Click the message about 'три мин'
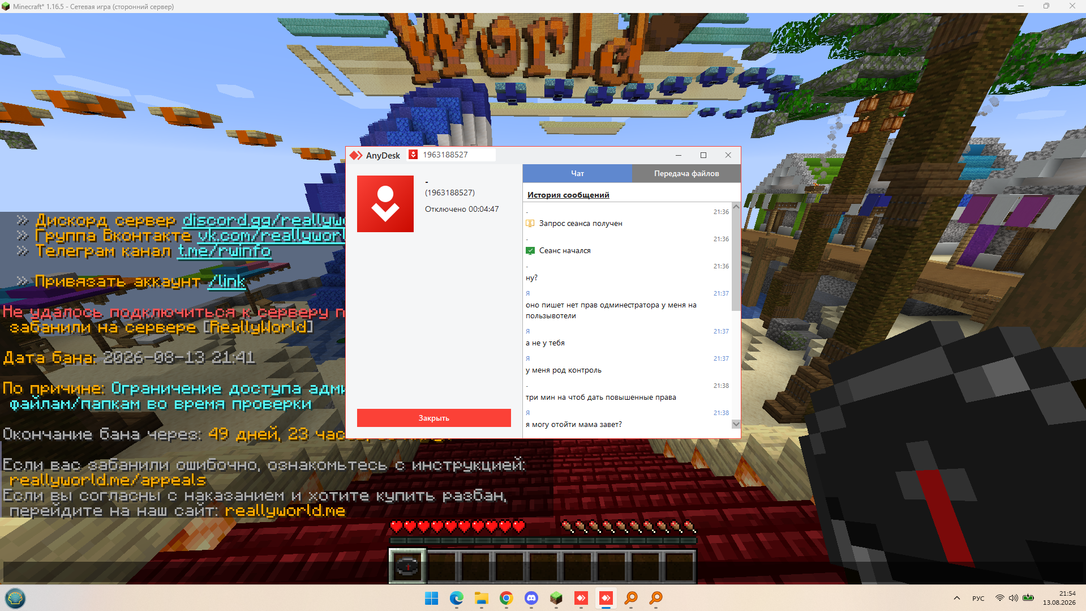This screenshot has height=611, width=1086. [601, 398]
